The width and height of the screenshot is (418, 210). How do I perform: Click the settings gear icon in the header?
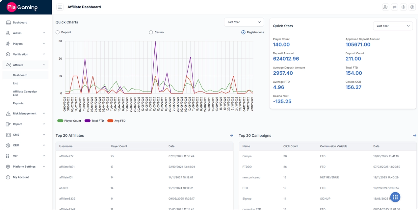(x=403, y=7)
